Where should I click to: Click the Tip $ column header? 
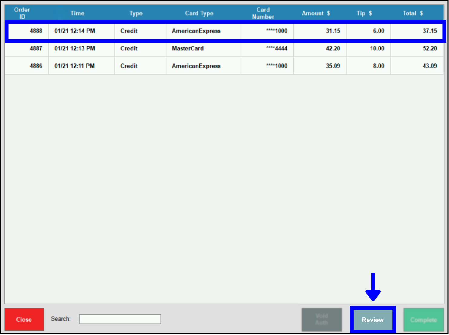pyautogui.click(x=364, y=13)
